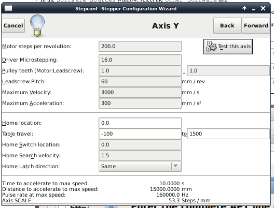The width and height of the screenshot is (274, 208).
Task: Go Forward to the next wizard page
Action: click(x=256, y=25)
